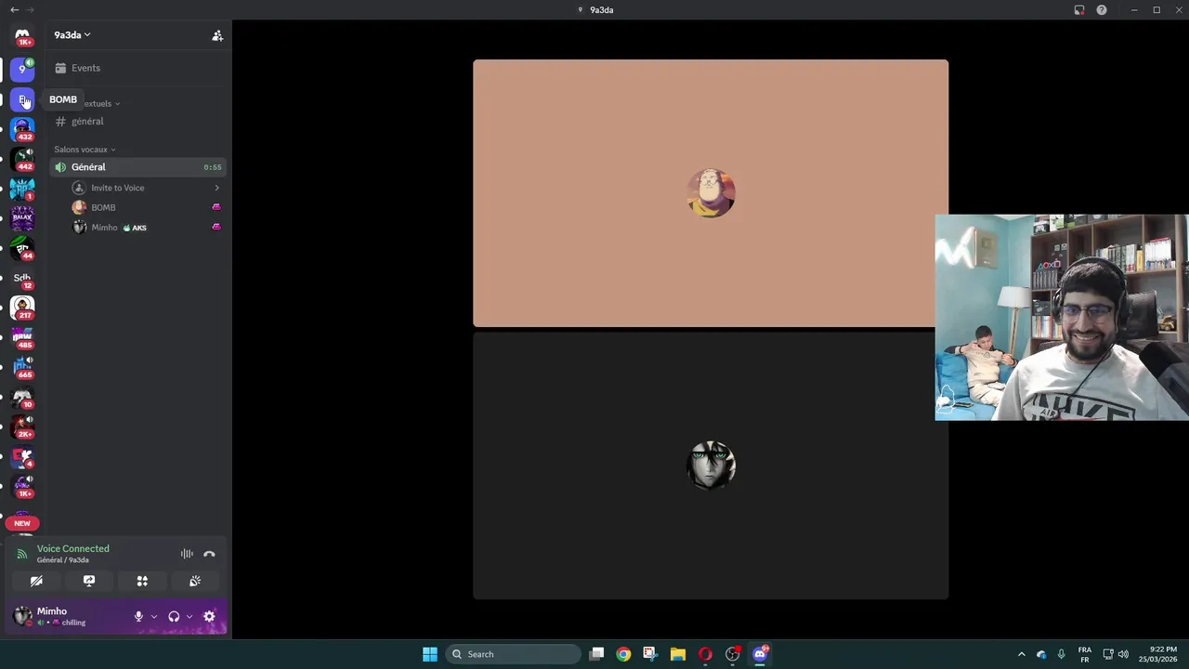Open server with 442 unread badge

pyautogui.click(x=22, y=159)
